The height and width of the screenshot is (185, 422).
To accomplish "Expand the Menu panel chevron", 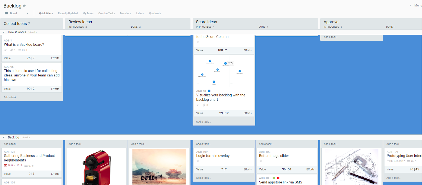I will 410,6.
